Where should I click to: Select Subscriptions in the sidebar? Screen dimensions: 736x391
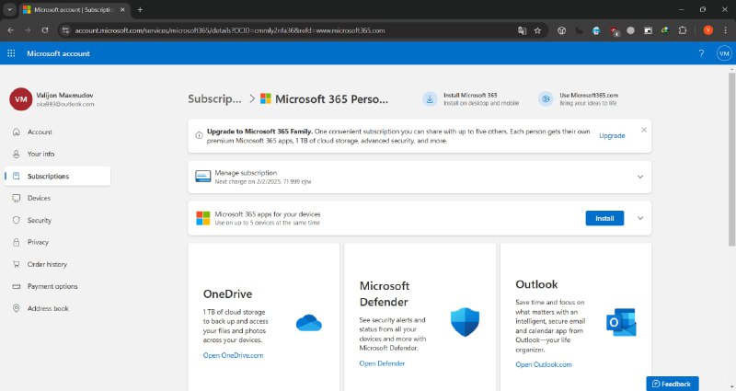(x=57, y=176)
